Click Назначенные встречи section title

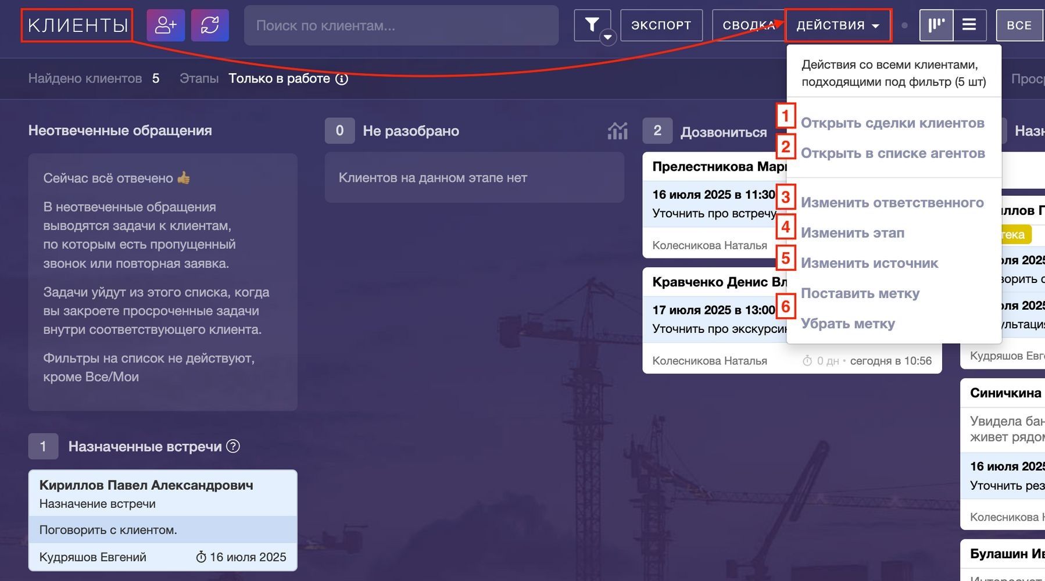pyautogui.click(x=145, y=446)
